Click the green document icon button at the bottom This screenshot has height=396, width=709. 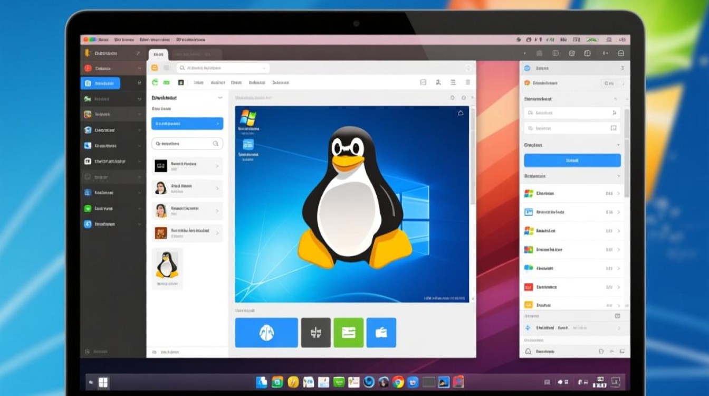pos(349,333)
